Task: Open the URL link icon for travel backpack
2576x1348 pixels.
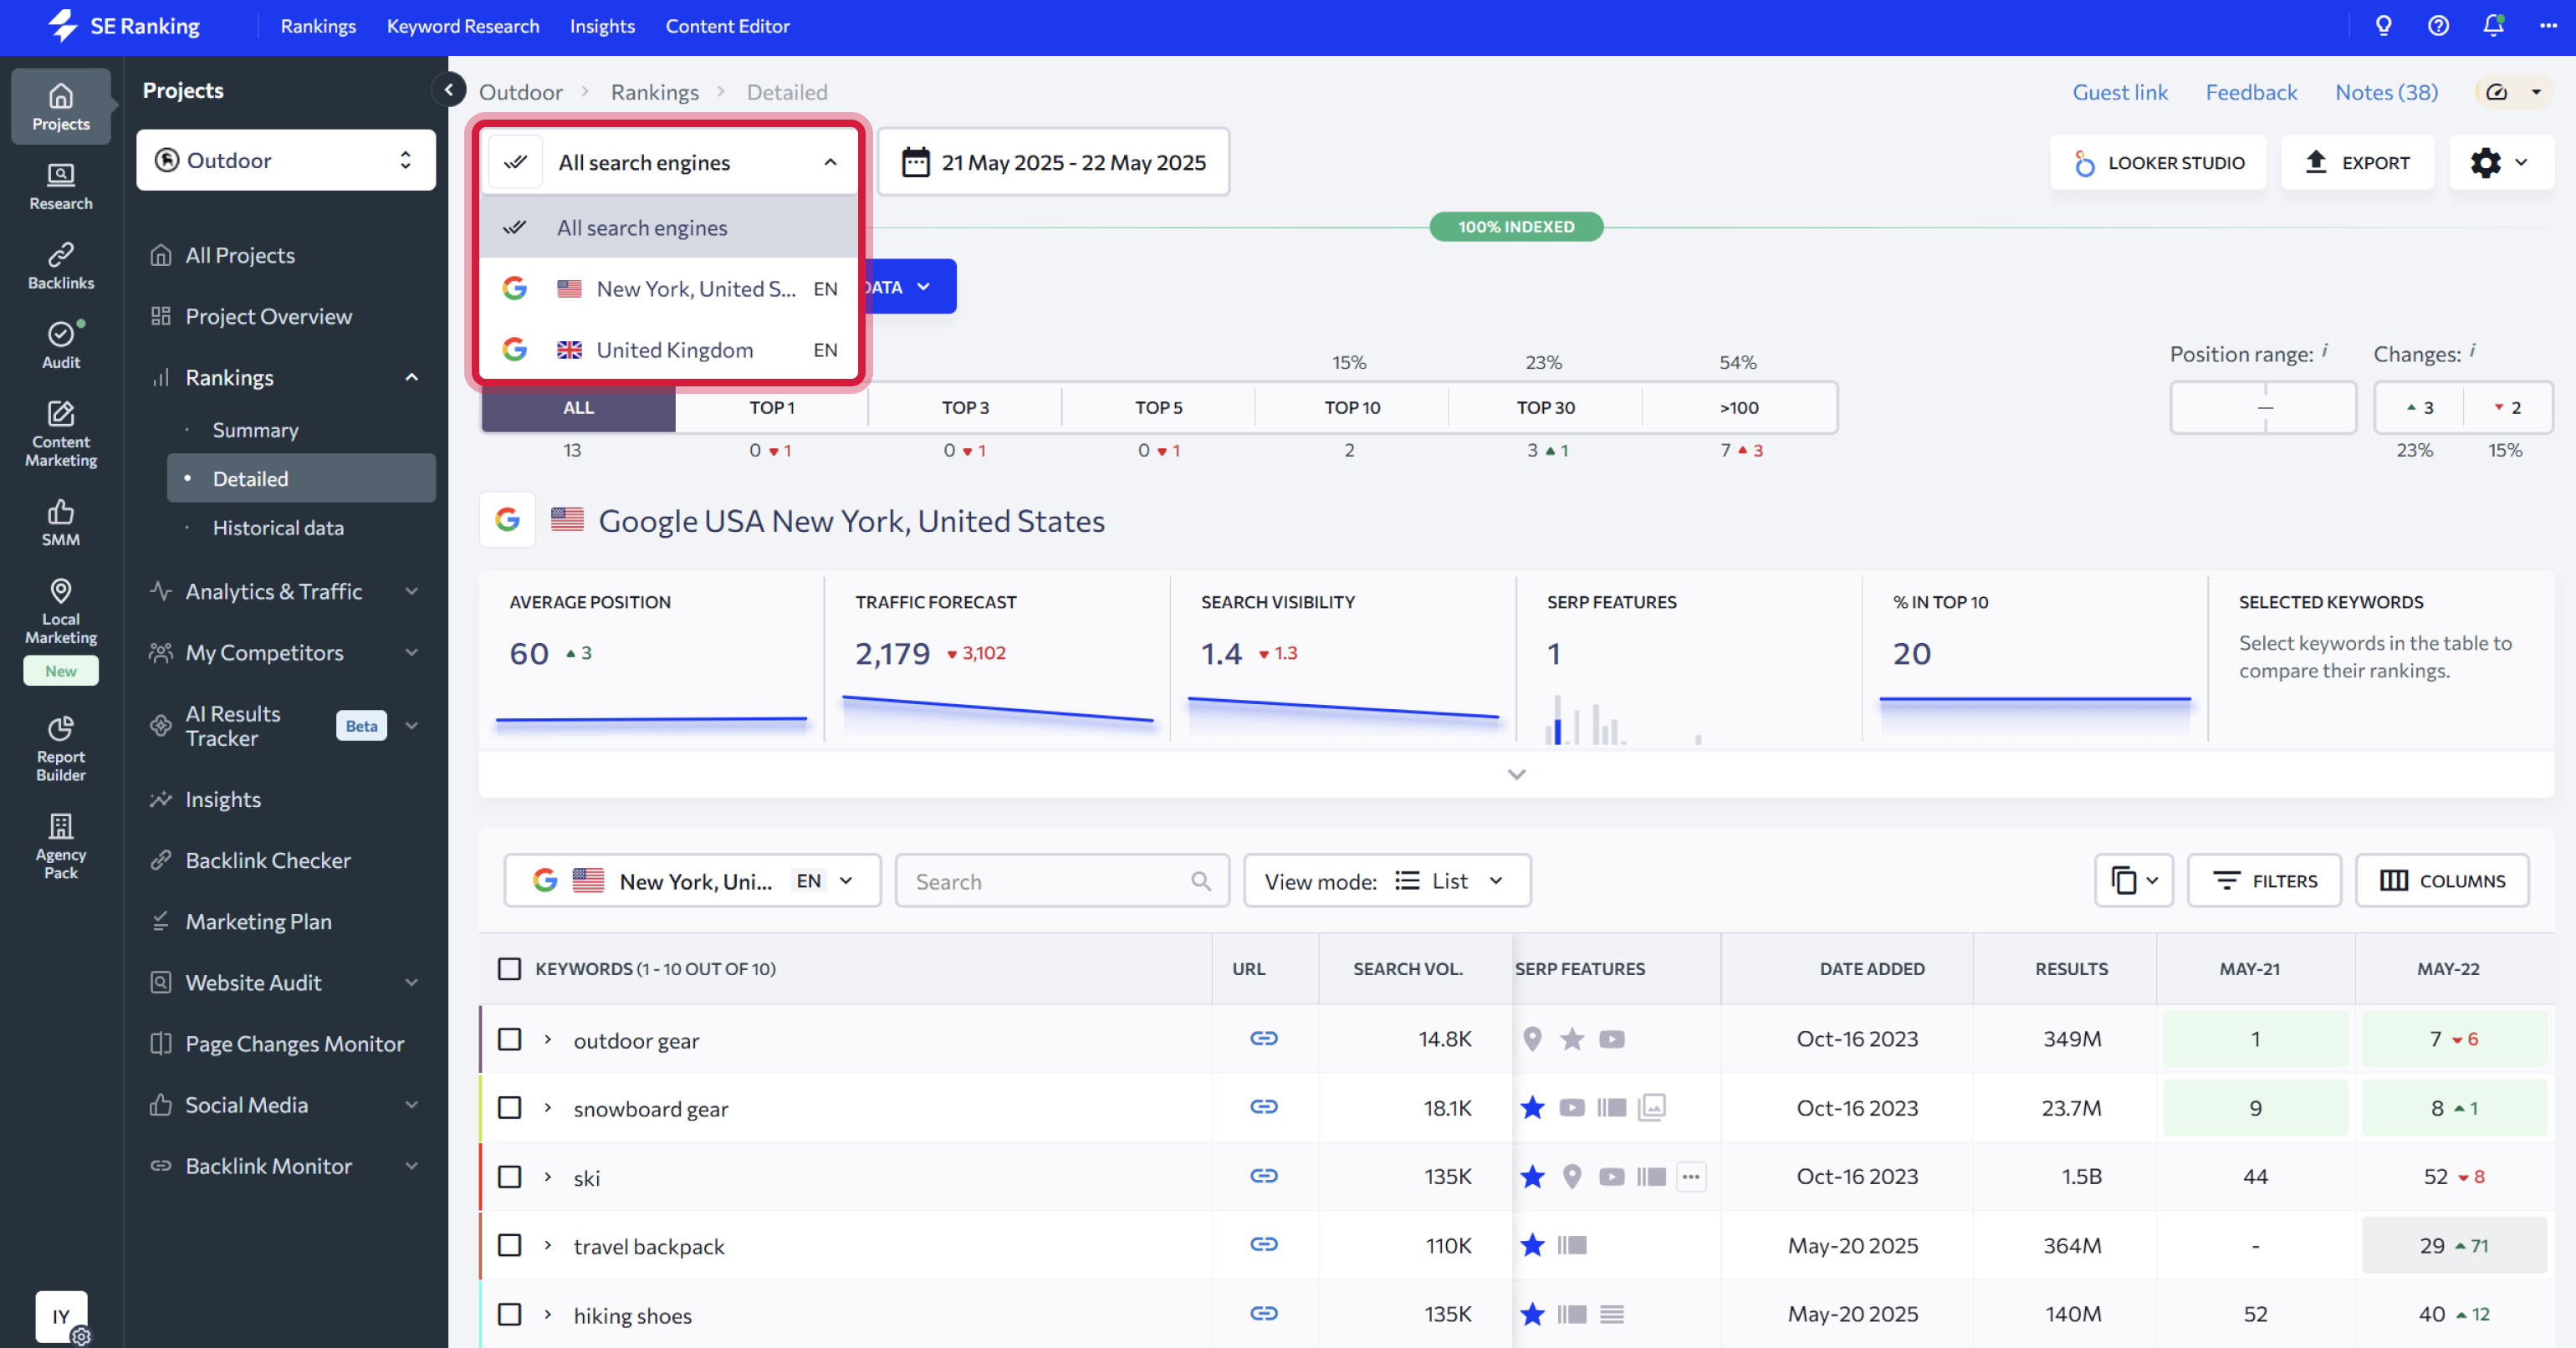Action: tap(1264, 1245)
